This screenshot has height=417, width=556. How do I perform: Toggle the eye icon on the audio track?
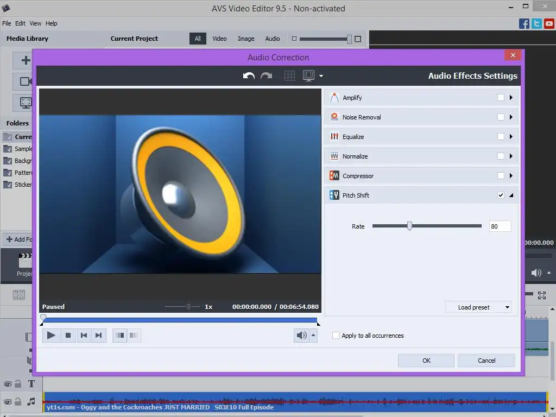8,402
